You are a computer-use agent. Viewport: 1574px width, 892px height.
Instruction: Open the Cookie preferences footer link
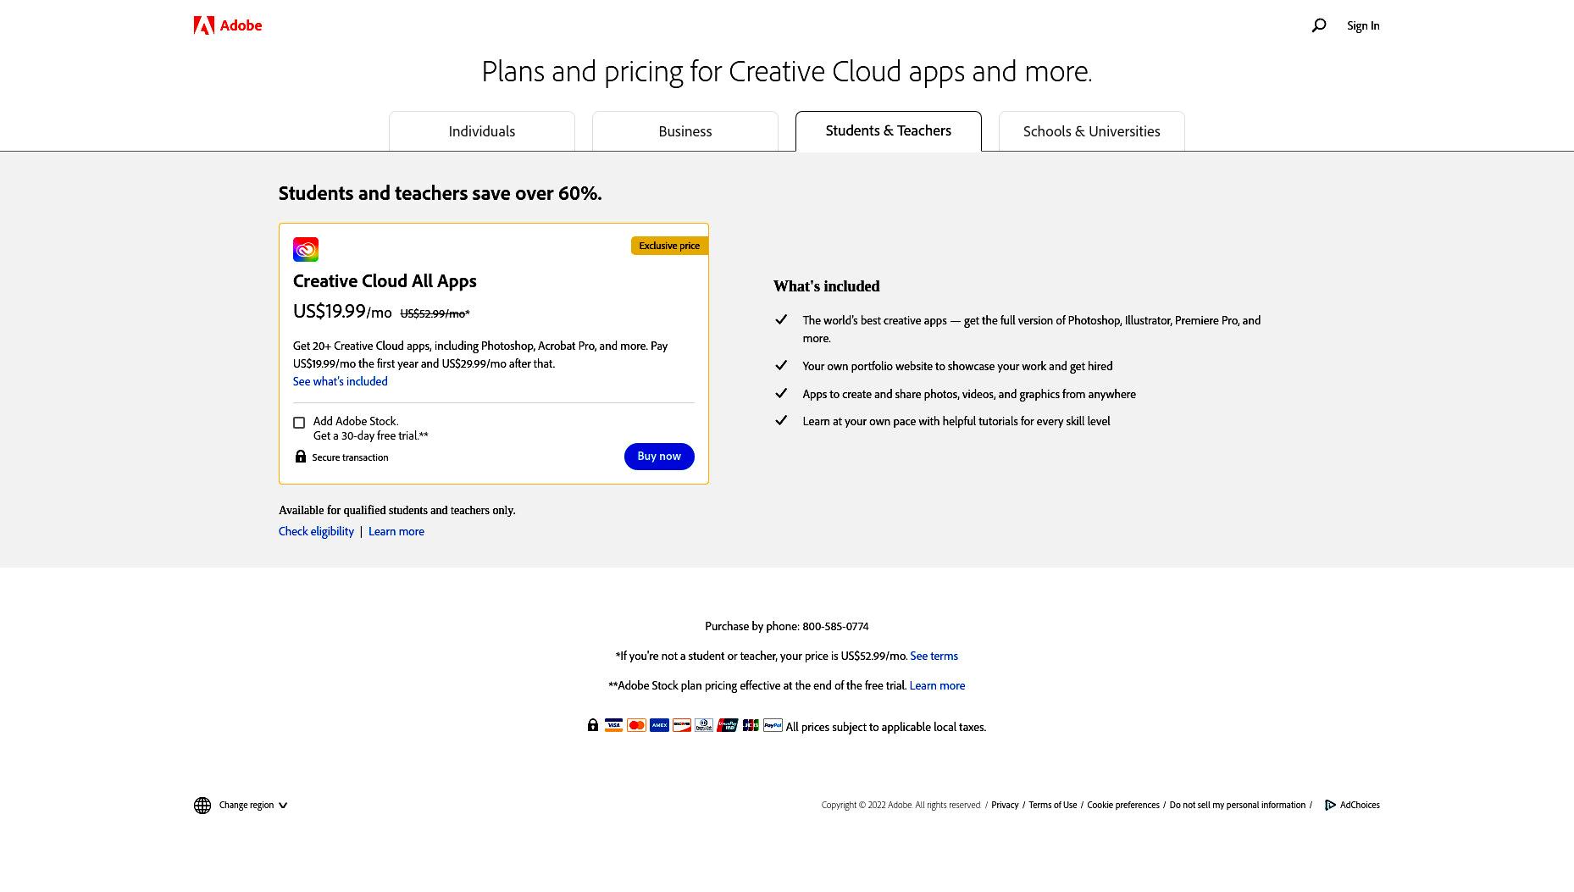point(1123,805)
